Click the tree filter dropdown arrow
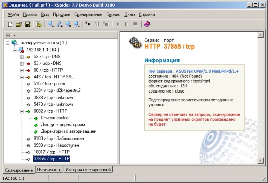268x183 pixels. (x=14, y=35)
